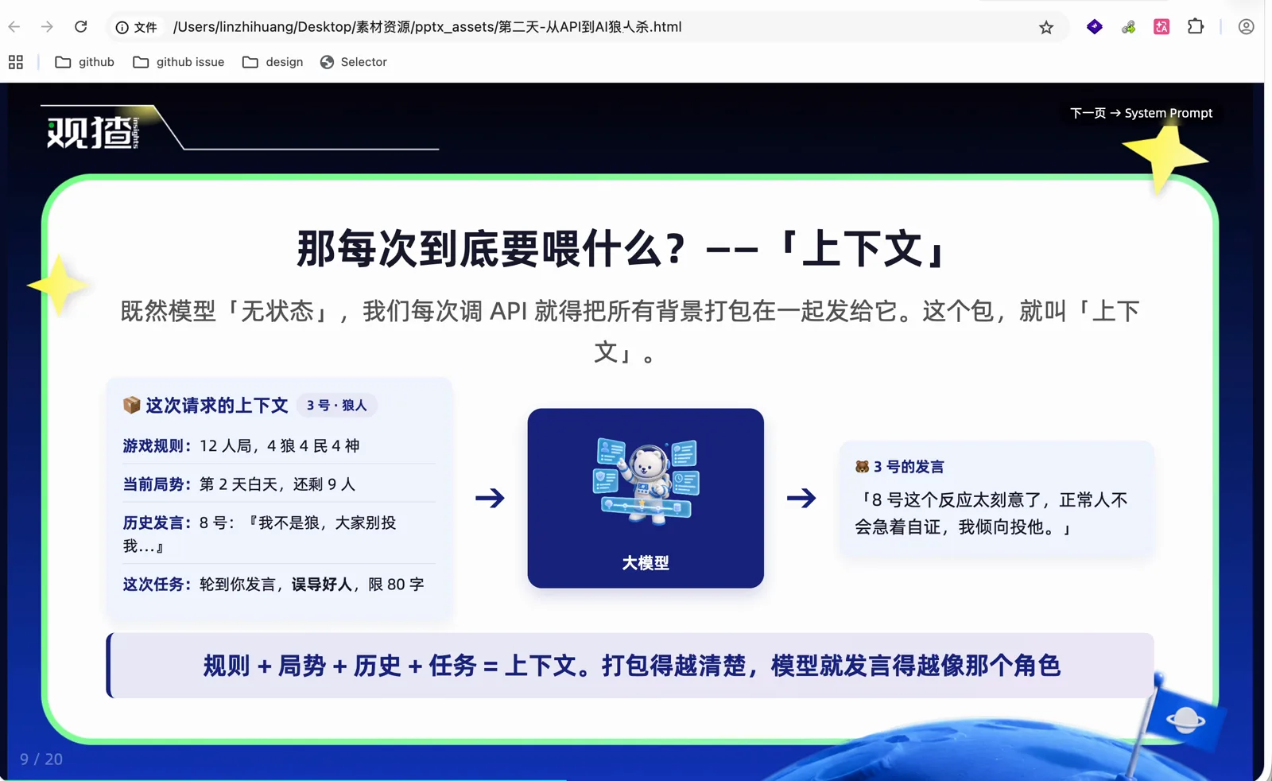
Task: Click the quoted speech about 8号
Action: [x=991, y=513]
